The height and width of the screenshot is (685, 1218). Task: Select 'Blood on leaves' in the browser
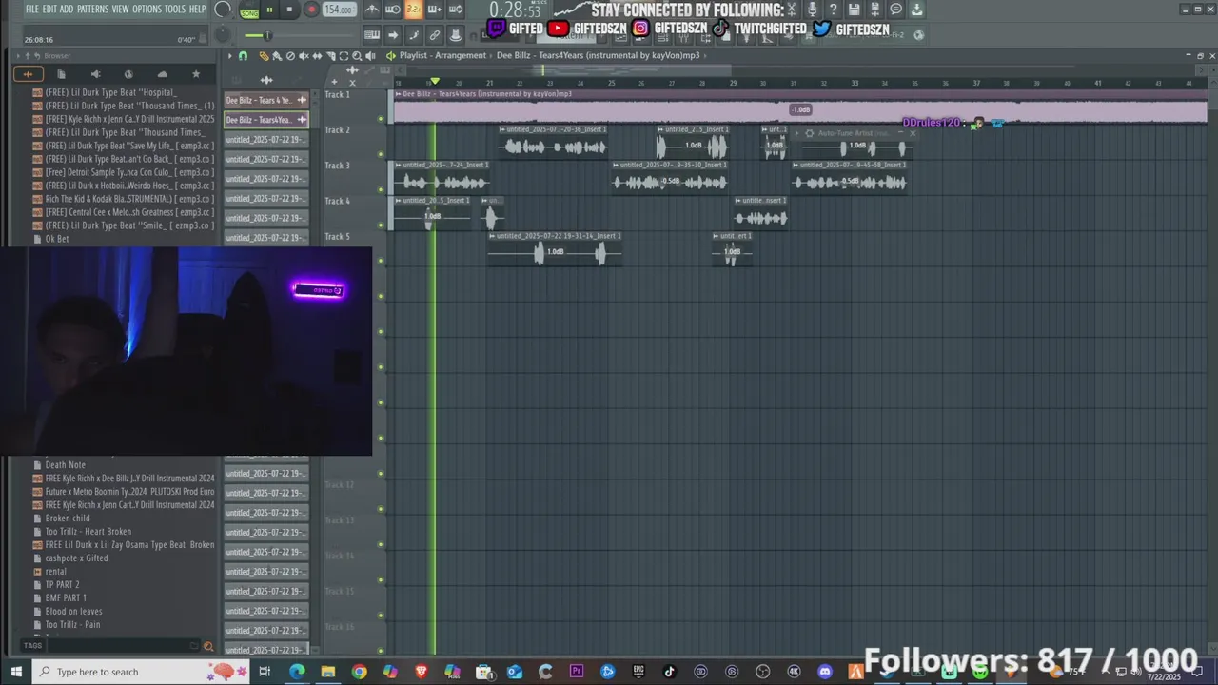click(x=73, y=612)
